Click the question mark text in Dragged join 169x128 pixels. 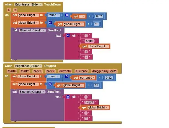pyautogui.click(x=86, y=118)
